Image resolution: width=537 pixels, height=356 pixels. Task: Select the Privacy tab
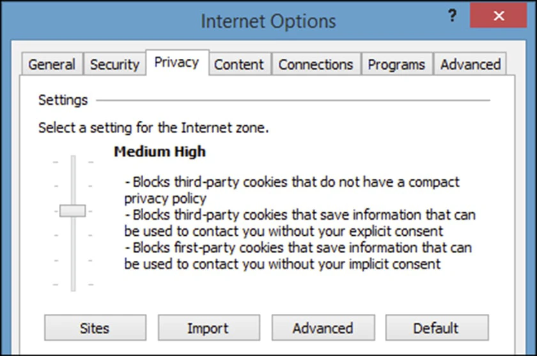tap(177, 62)
